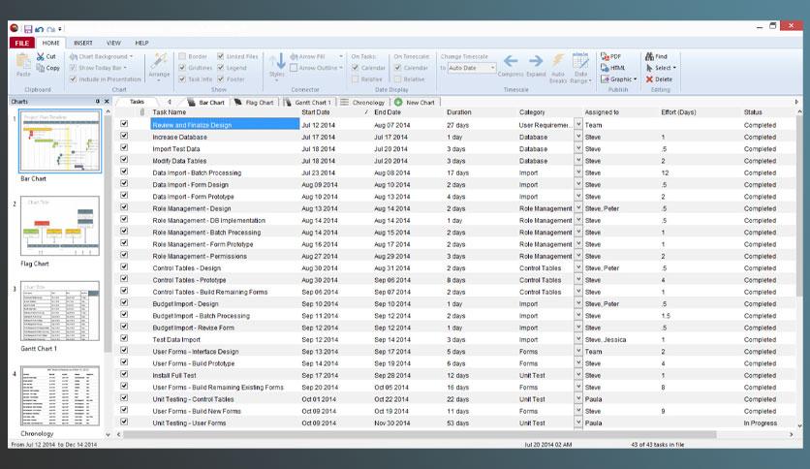810x469 pixels.
Task: Open the Date Range calendar icon
Action: [580, 60]
